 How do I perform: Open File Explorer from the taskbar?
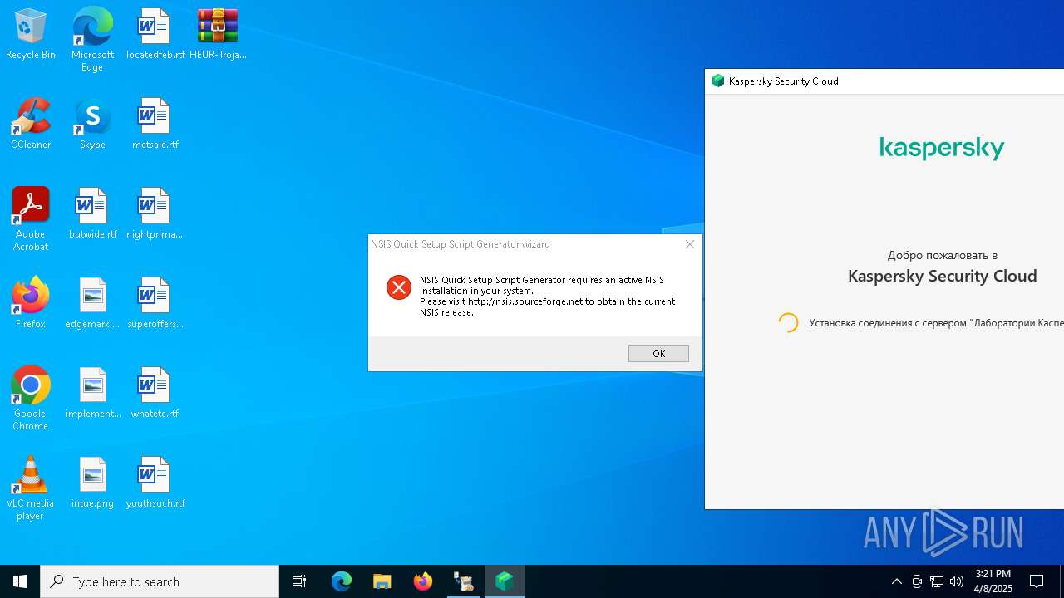coord(382,581)
